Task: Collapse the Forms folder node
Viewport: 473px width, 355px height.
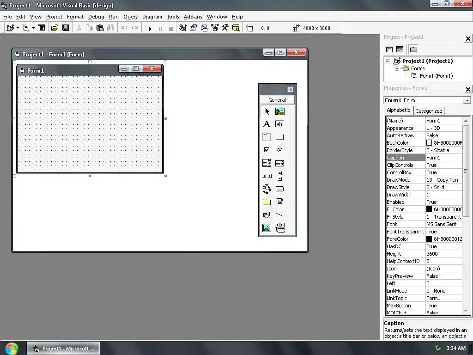Action: click(397, 68)
